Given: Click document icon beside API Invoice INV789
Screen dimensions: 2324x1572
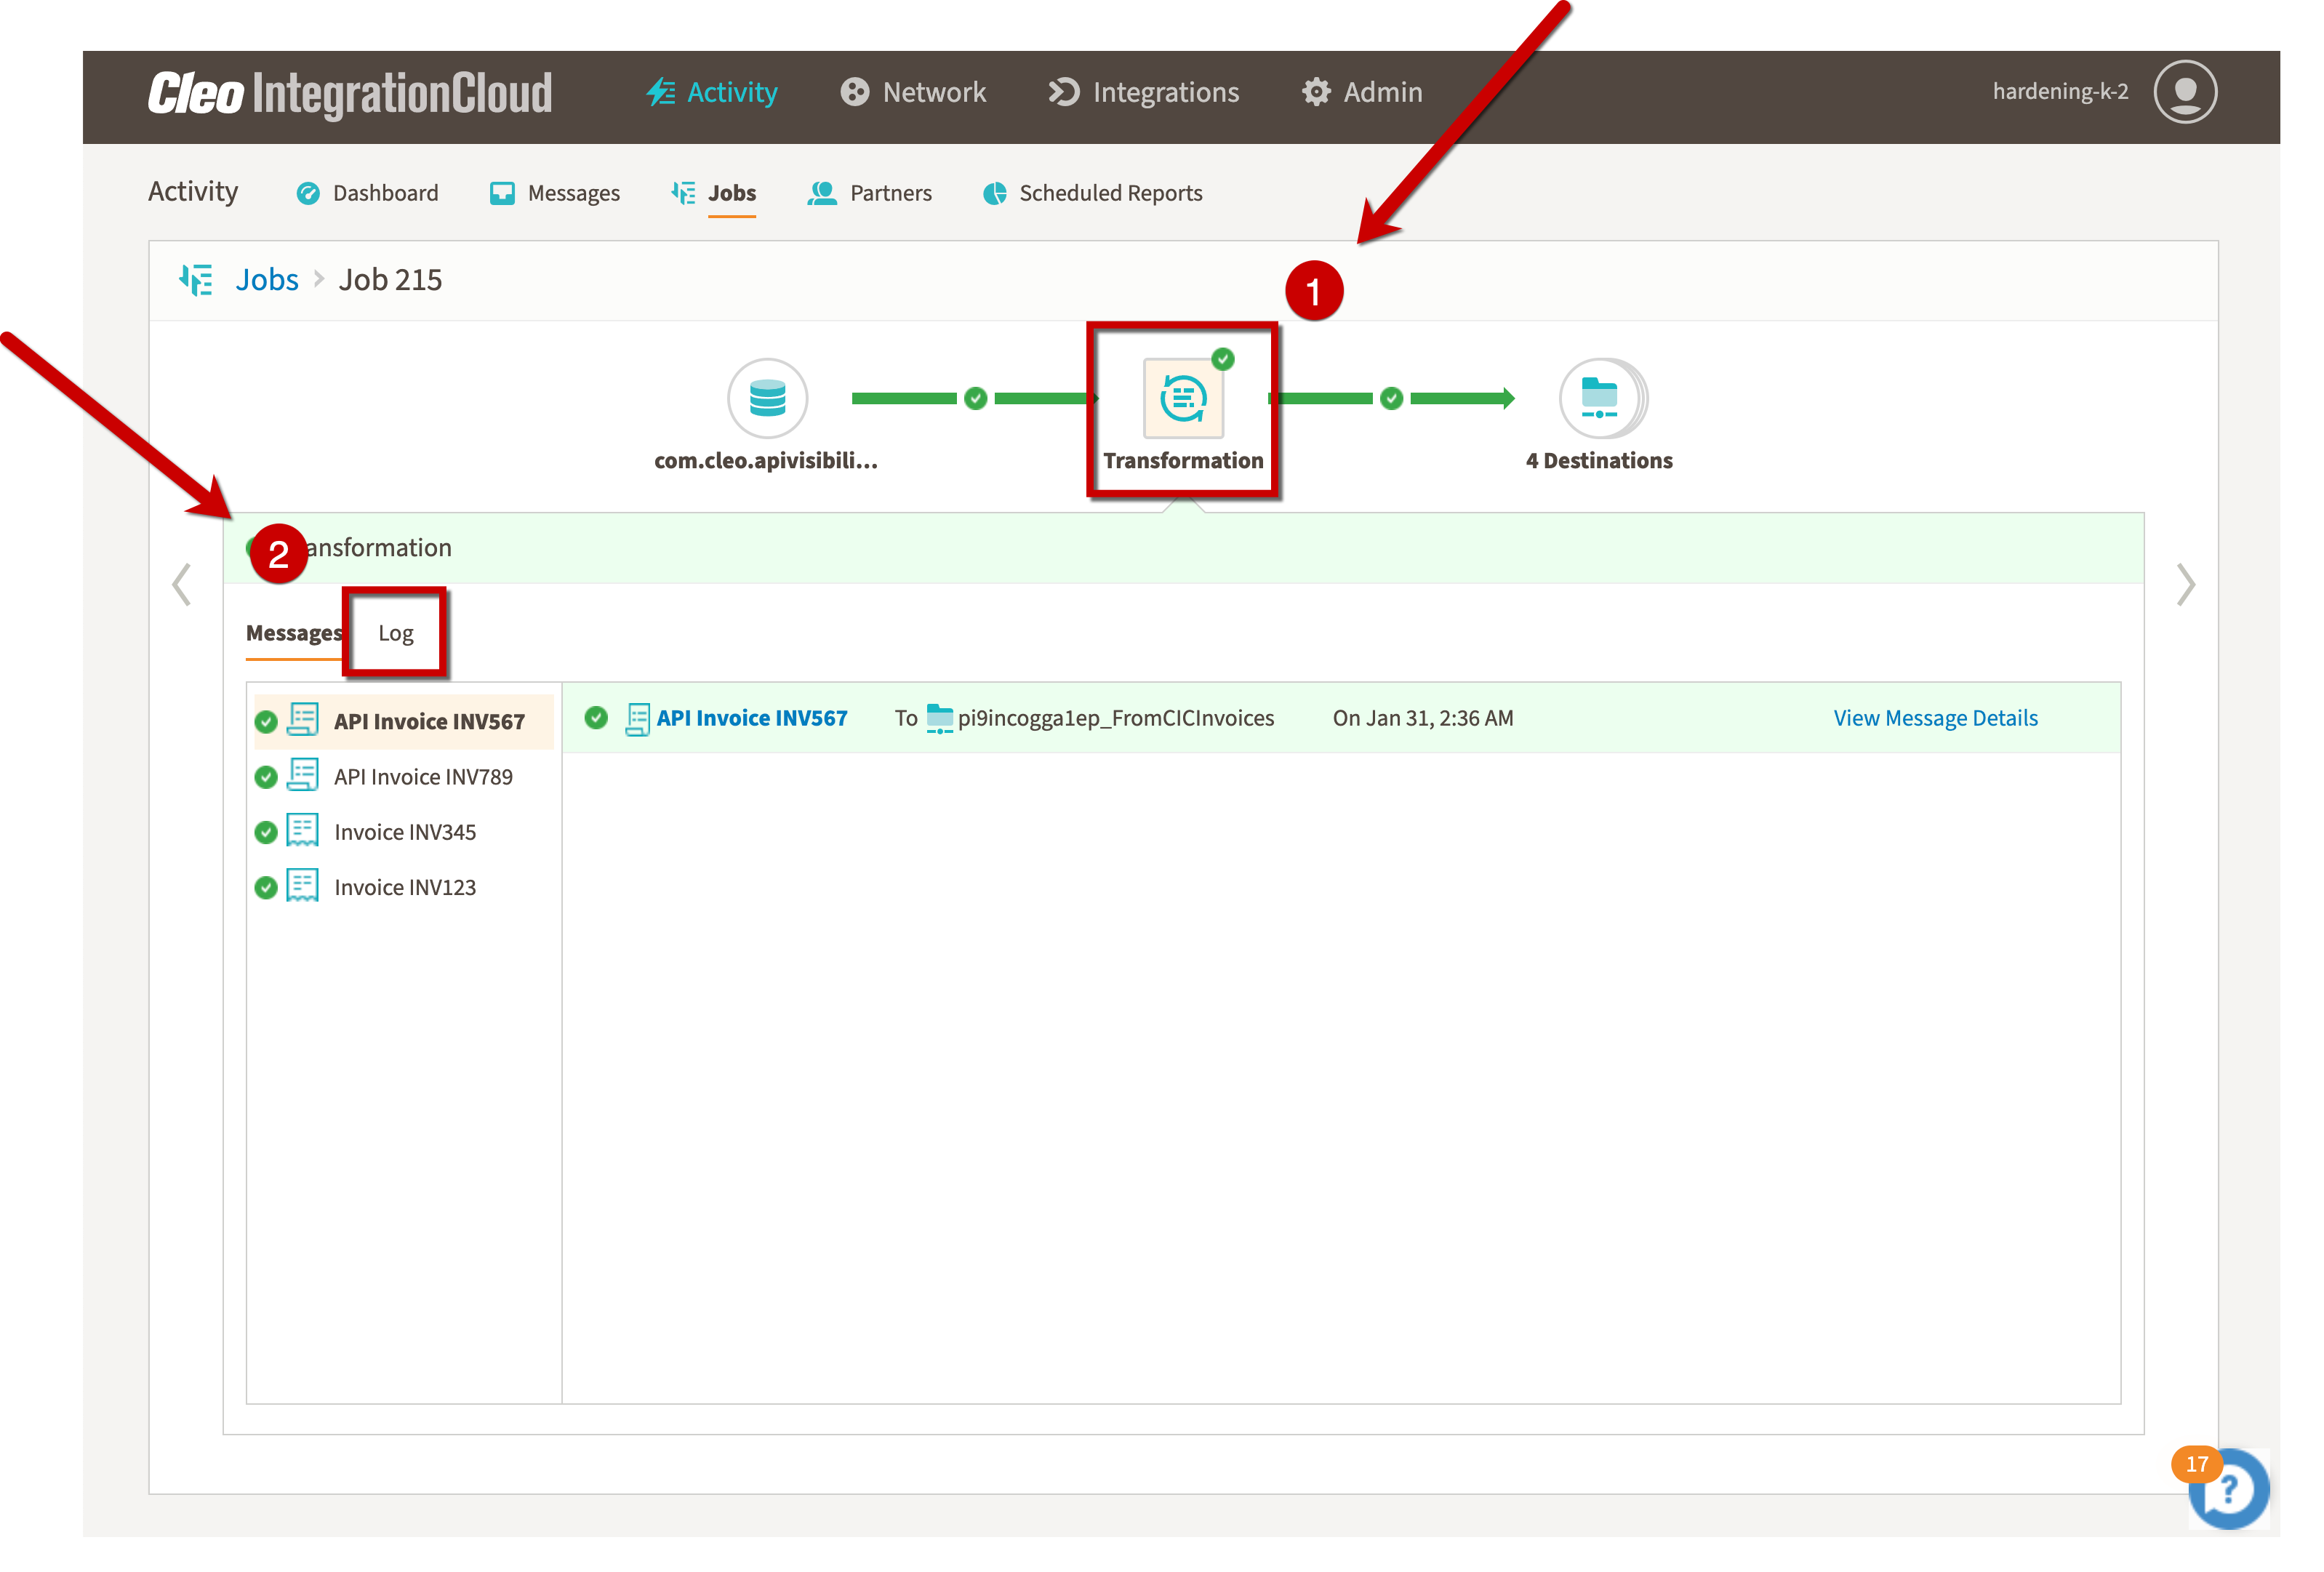Looking at the screenshot, I should 303,775.
